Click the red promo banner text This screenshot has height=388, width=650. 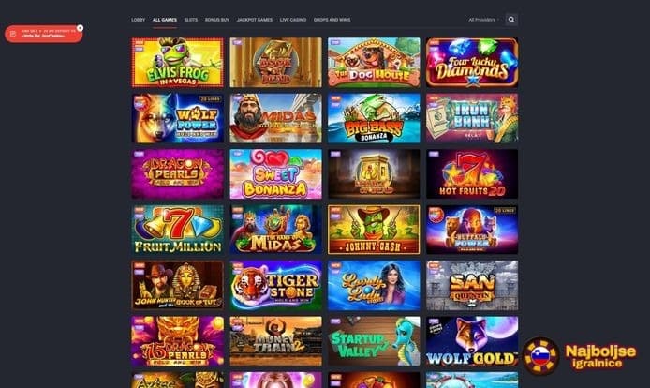pos(48,34)
